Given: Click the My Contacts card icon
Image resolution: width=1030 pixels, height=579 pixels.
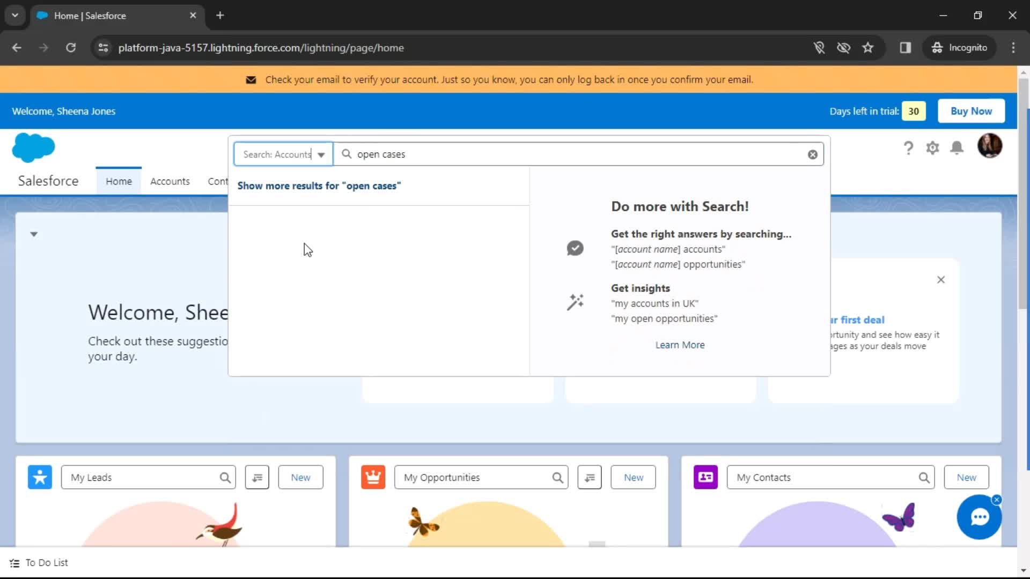Looking at the screenshot, I should pos(706,477).
